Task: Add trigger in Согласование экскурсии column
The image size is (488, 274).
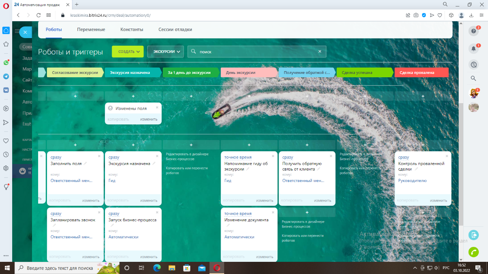Action: click(x=75, y=96)
